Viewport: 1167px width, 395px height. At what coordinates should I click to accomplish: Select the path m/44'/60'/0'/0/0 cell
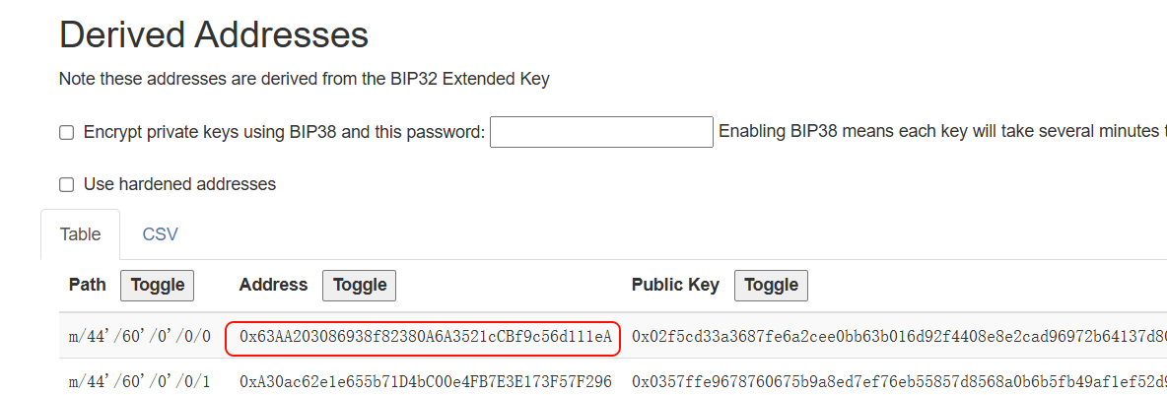click(140, 338)
